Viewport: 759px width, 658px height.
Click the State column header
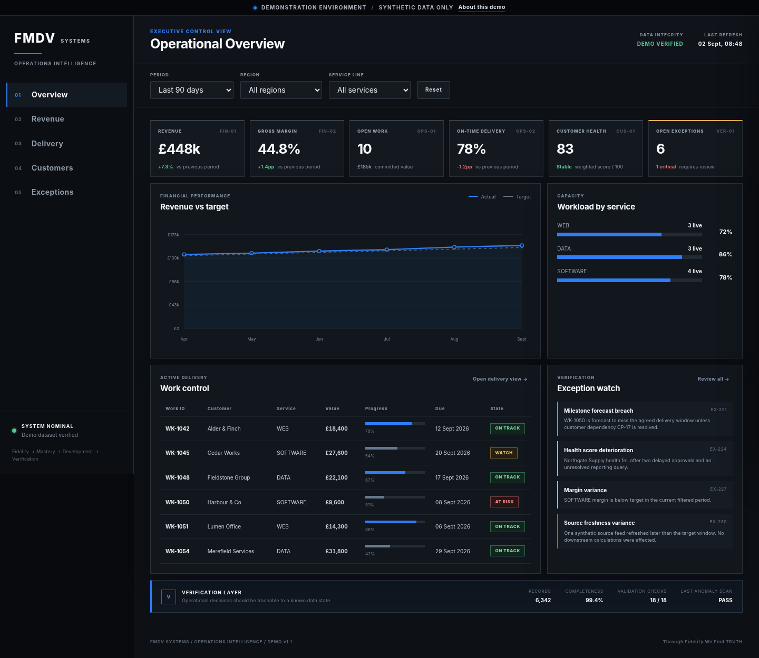point(497,408)
